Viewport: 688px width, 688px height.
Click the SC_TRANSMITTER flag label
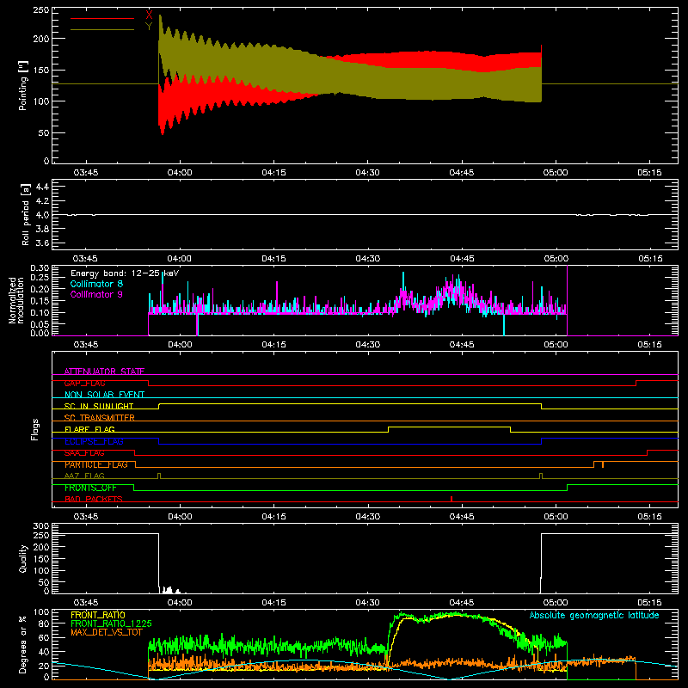coord(100,418)
